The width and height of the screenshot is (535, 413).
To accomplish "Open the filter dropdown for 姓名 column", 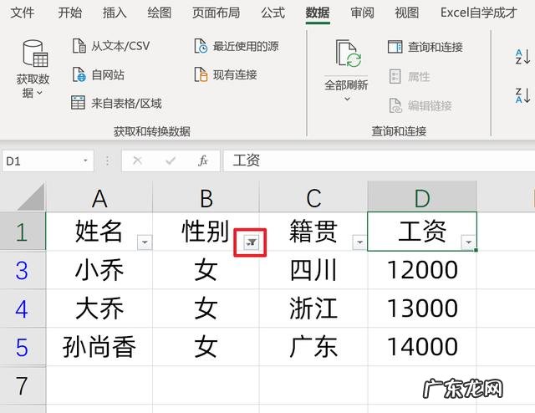I will point(145,242).
